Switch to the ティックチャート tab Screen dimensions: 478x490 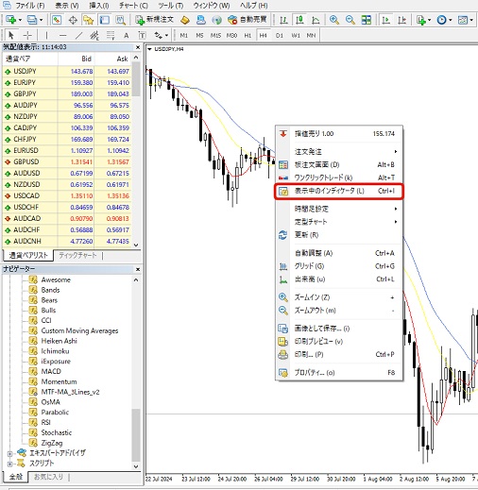[77, 255]
